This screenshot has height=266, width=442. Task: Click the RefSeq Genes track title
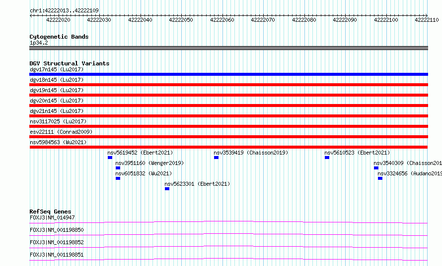[50, 212]
